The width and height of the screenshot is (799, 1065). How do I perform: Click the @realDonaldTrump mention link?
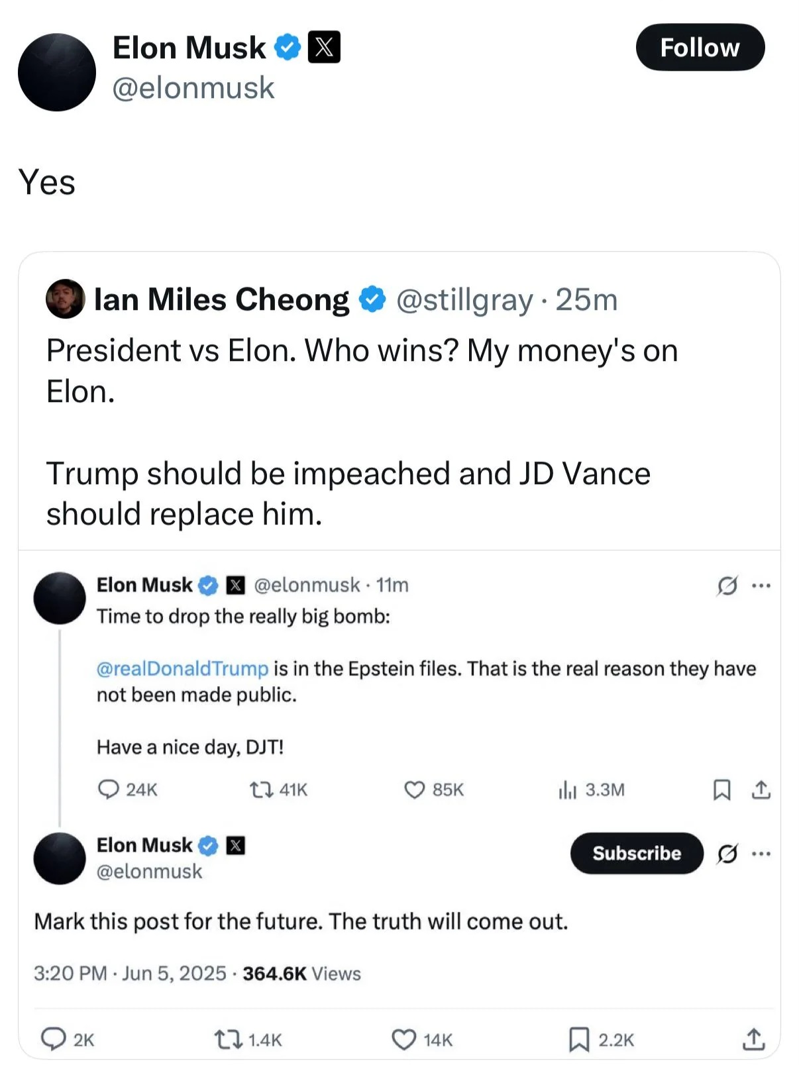tap(183, 668)
